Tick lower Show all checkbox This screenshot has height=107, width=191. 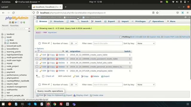pos(39,84)
